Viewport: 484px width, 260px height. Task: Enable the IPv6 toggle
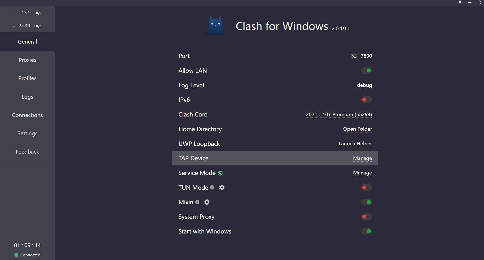pos(367,100)
